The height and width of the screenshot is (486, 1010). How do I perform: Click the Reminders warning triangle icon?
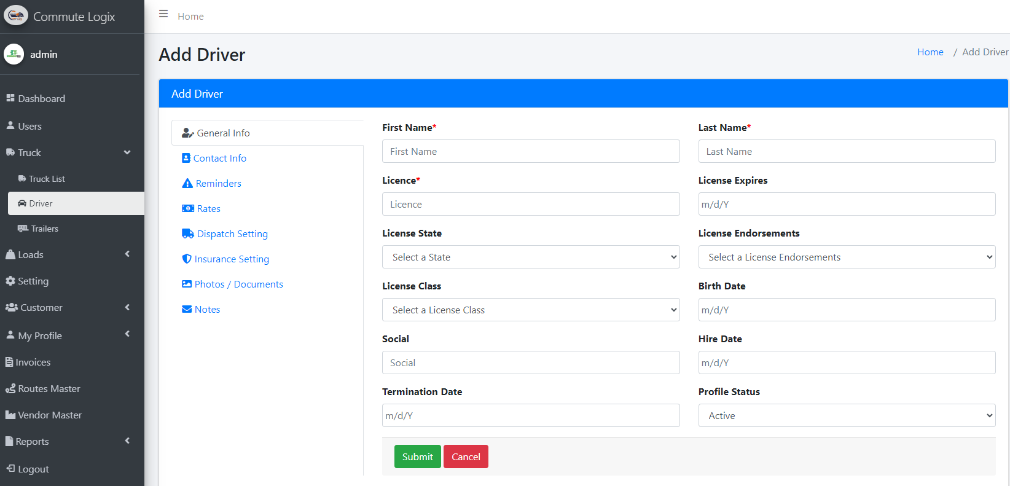[x=187, y=184]
